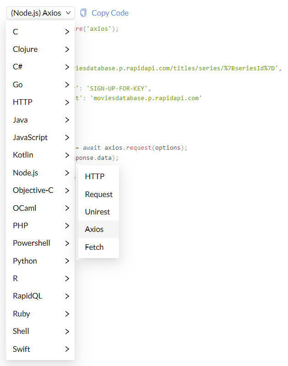The image size is (288, 366).
Task: Pick Unirest from the Node.js submenu
Action: tap(99, 212)
